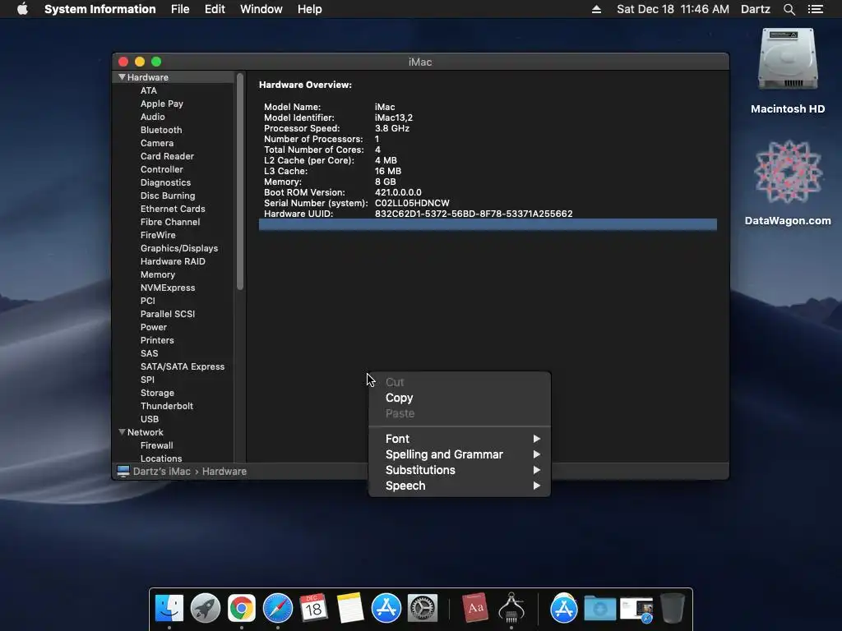This screenshot has width=842, height=631.
Task: Open the File menu
Action: pos(180,9)
